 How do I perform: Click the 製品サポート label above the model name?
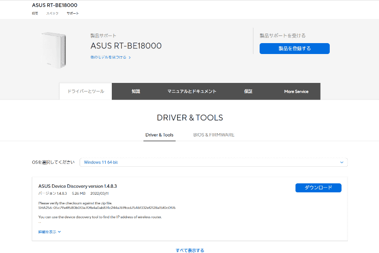click(x=103, y=36)
